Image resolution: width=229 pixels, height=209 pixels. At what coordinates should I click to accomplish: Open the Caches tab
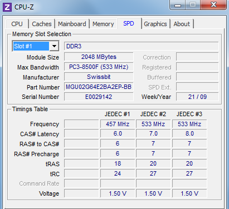click(42, 24)
